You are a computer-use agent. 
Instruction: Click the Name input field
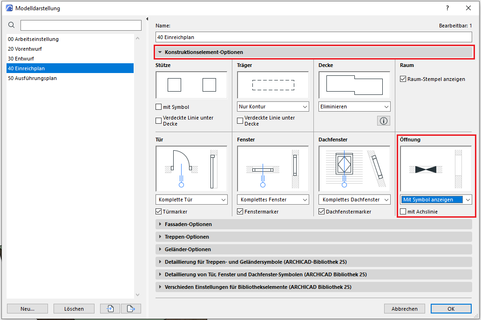pos(314,37)
